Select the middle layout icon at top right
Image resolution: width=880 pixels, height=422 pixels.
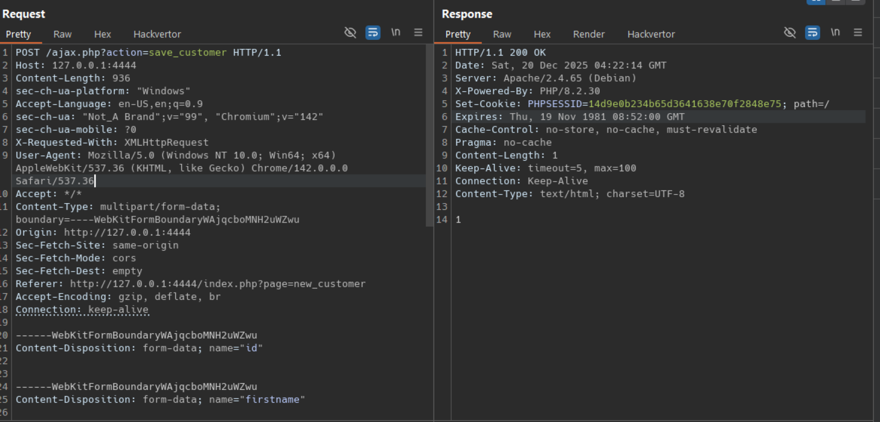pos(835,2)
